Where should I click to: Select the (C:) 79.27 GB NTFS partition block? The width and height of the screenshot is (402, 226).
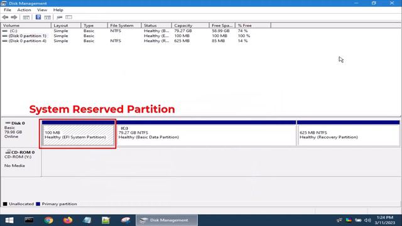click(x=206, y=134)
